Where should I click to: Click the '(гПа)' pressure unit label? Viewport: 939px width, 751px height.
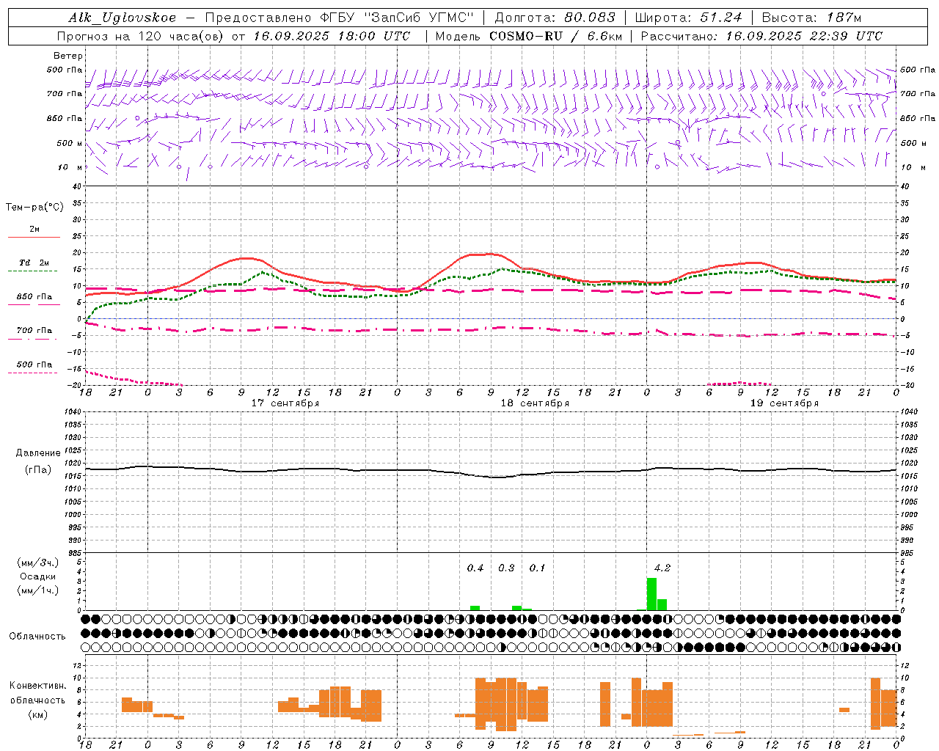click(38, 470)
